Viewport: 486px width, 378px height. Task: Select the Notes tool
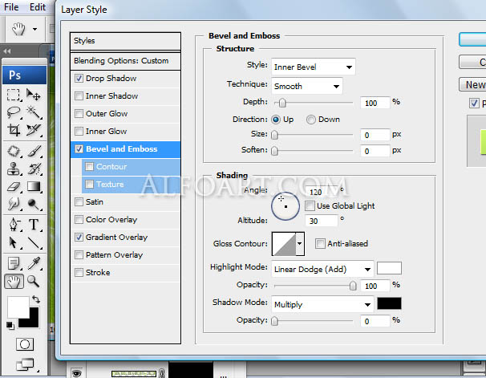click(14, 263)
